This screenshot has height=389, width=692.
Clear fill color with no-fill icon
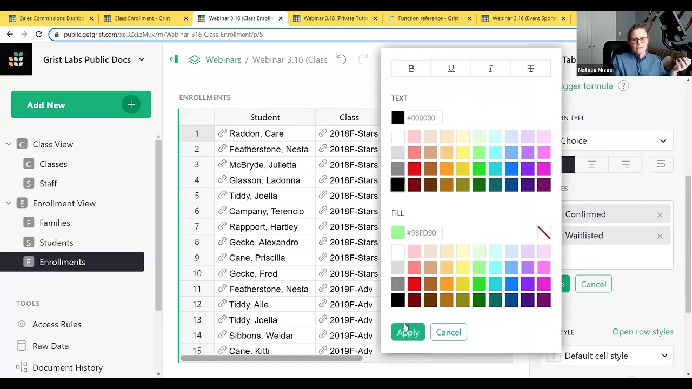coord(544,233)
